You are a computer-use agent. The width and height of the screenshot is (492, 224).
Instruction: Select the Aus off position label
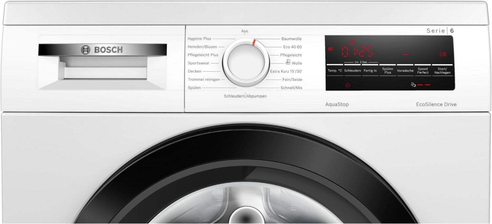pyautogui.click(x=244, y=31)
